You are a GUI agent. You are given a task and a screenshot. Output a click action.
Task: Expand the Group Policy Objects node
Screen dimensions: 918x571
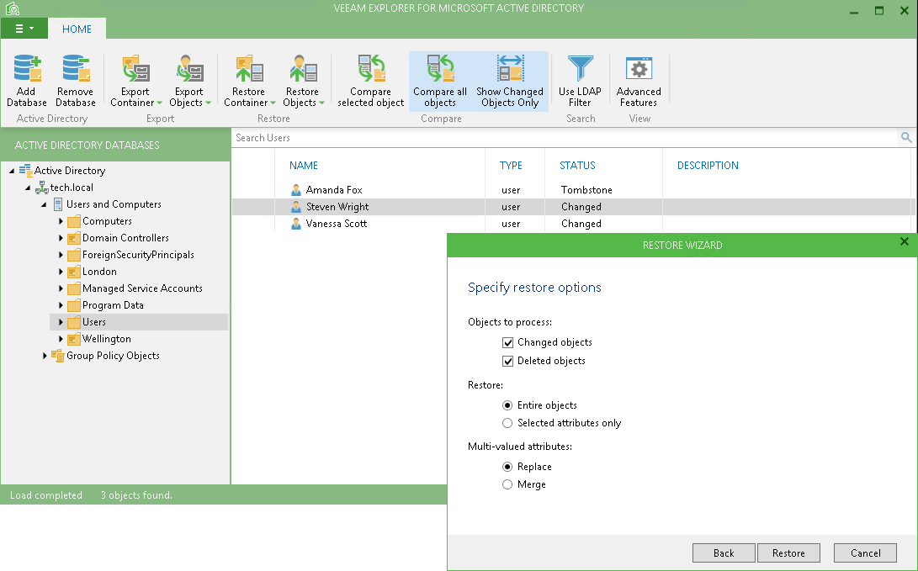pos(45,356)
